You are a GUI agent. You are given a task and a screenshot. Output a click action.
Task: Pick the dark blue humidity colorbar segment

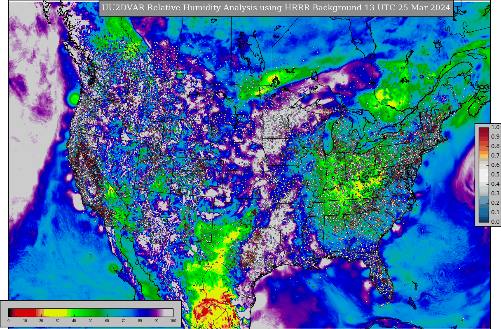pyautogui.click(x=143, y=313)
